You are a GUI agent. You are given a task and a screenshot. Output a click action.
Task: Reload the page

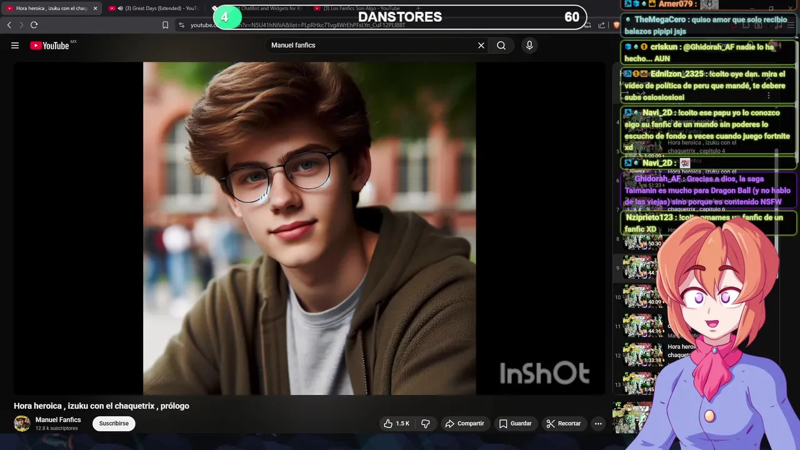click(x=34, y=25)
